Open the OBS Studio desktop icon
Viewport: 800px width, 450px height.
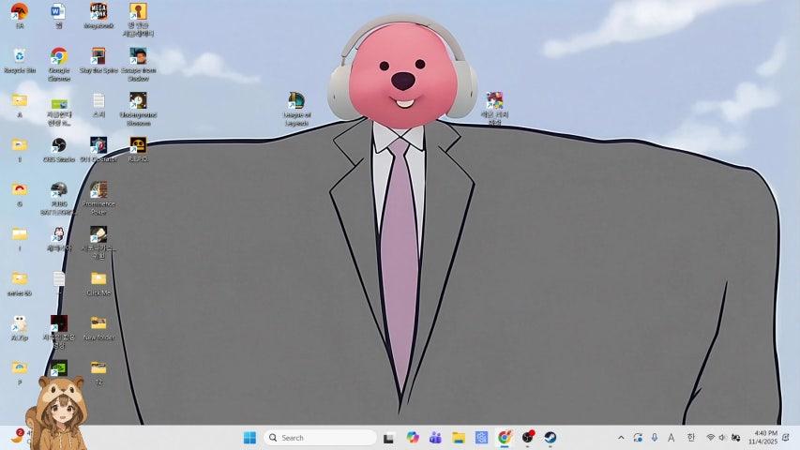point(58,145)
